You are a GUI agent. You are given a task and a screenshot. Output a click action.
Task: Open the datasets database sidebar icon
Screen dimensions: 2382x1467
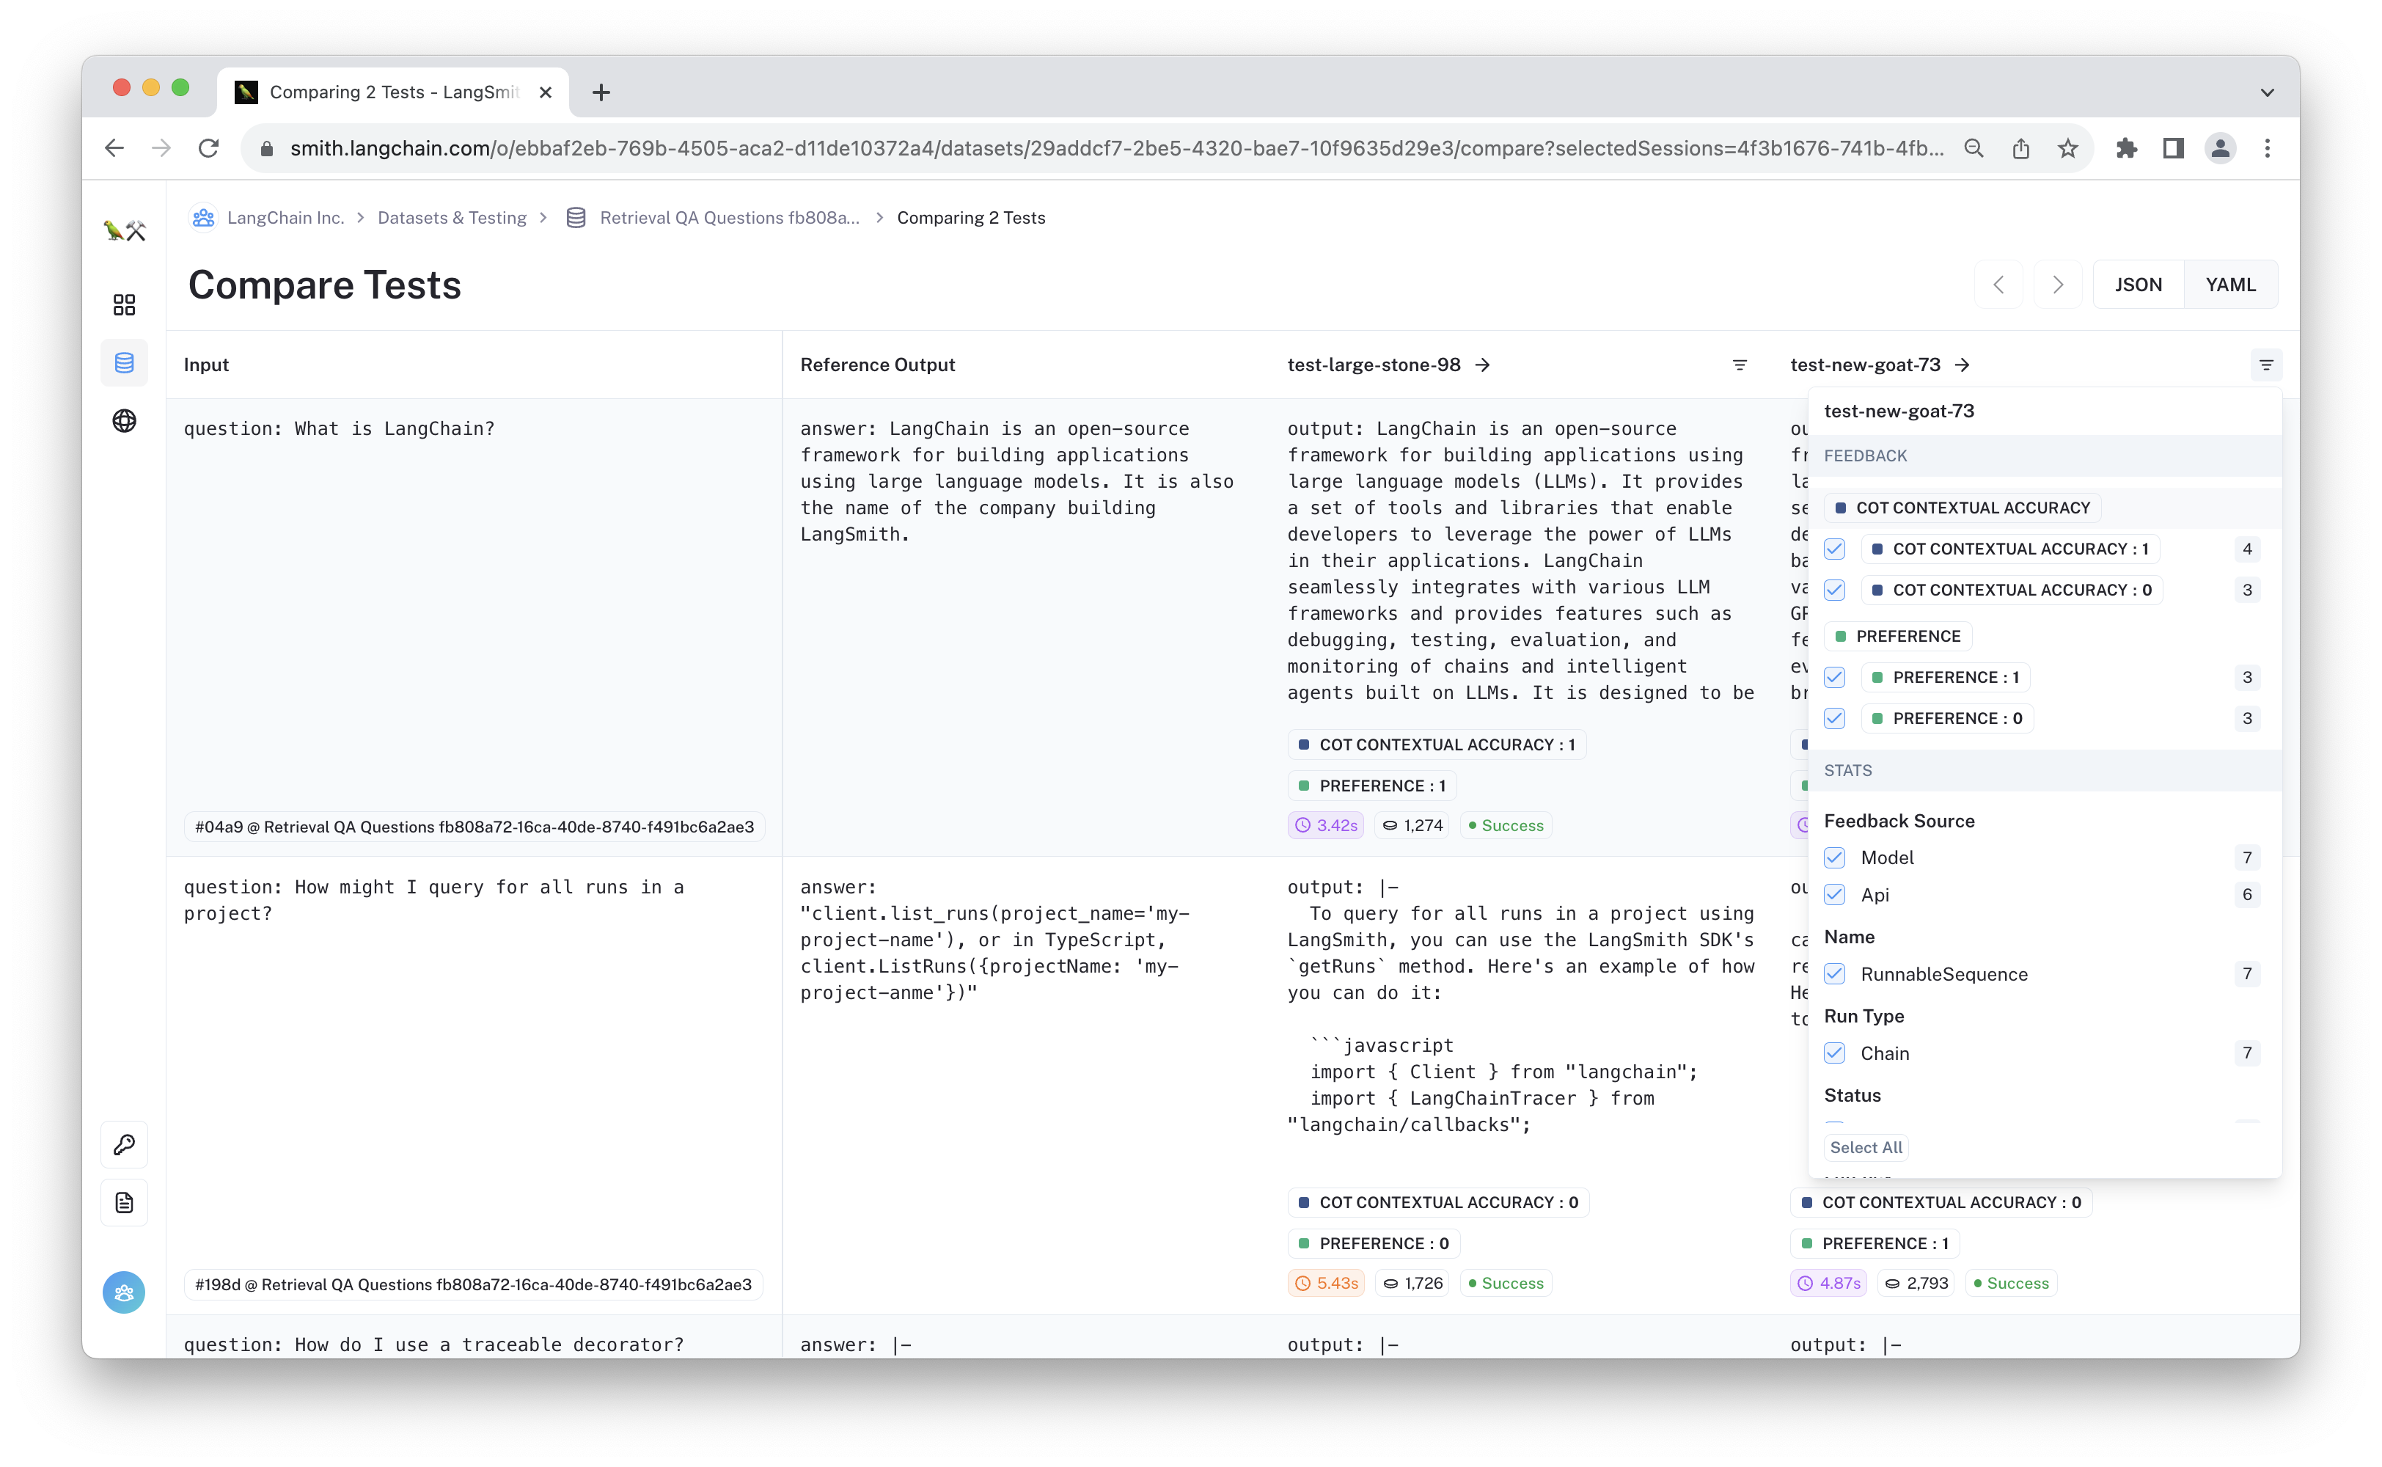(124, 363)
